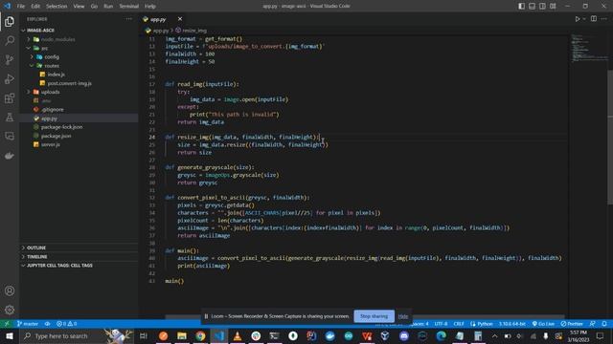The height and width of the screenshot is (344, 613).
Task: Expand the node_modules folder
Action: pos(79,39)
